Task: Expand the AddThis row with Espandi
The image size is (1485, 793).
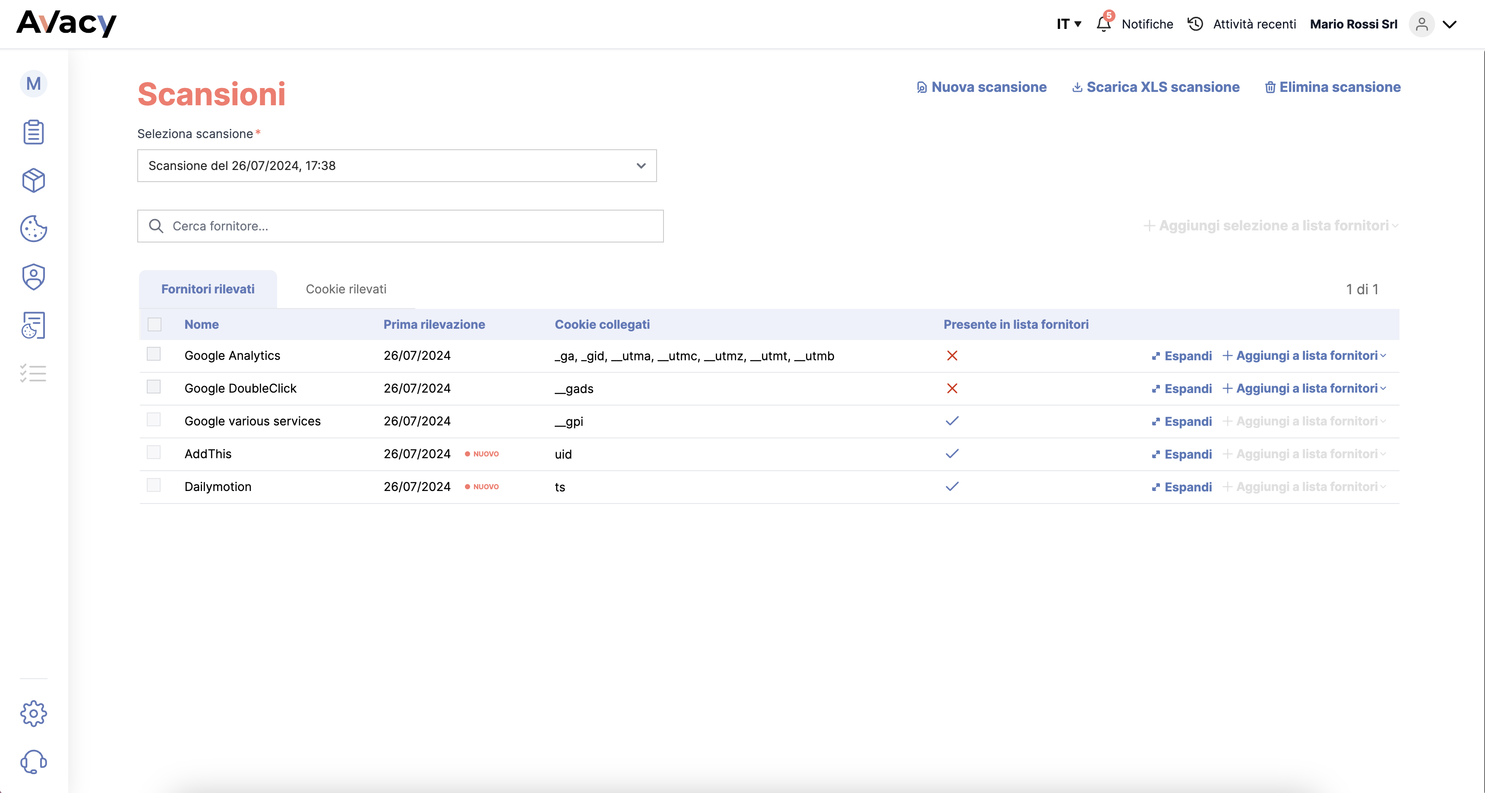Action: (x=1181, y=455)
